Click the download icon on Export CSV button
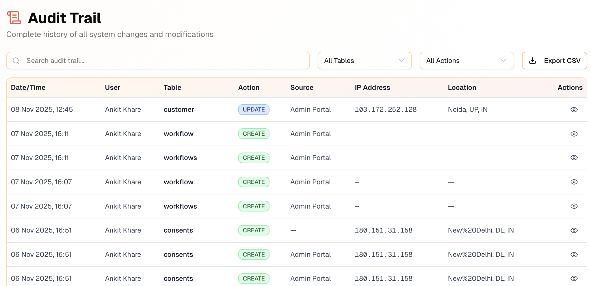 click(x=532, y=60)
